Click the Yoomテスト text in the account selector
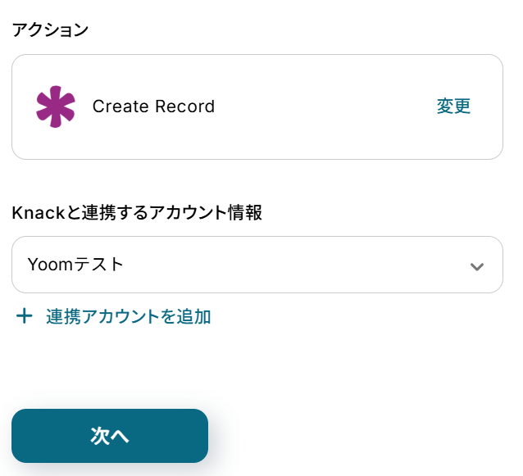 (75, 265)
